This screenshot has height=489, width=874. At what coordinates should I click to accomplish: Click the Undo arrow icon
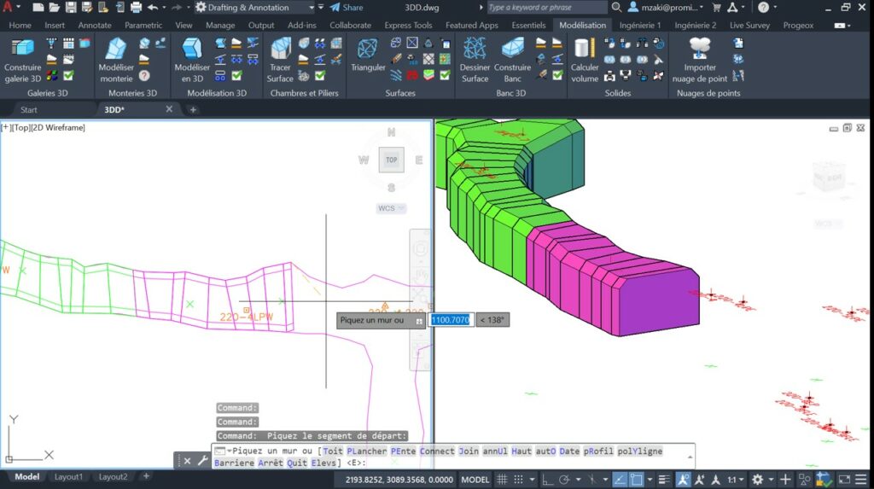click(153, 7)
